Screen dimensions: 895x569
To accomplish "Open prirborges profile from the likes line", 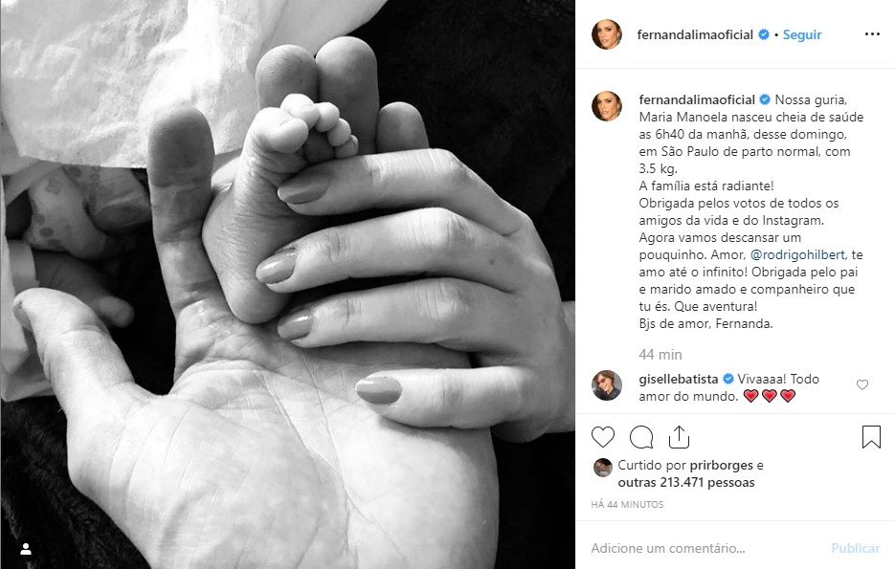I will tap(721, 465).
